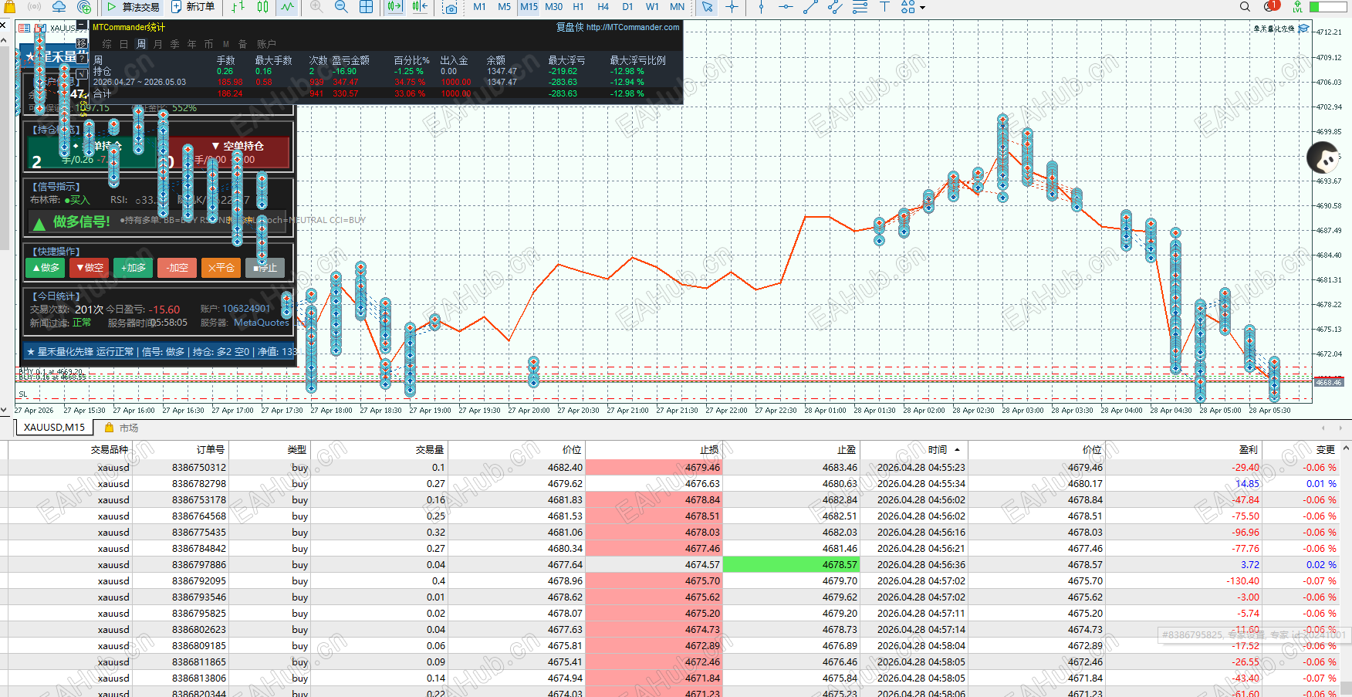
Task: Select the M30 timeframe
Action: 553,7
